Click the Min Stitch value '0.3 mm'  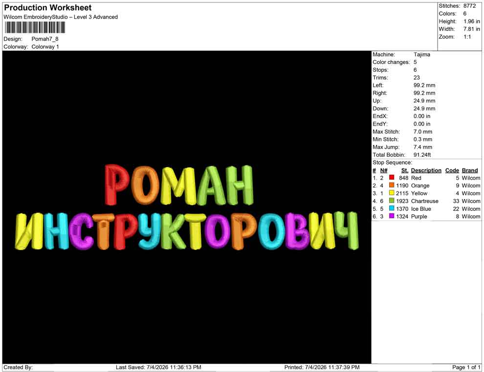point(423,139)
